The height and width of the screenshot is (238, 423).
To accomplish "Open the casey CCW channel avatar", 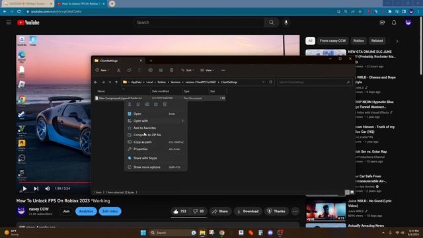I will (x=21, y=211).
